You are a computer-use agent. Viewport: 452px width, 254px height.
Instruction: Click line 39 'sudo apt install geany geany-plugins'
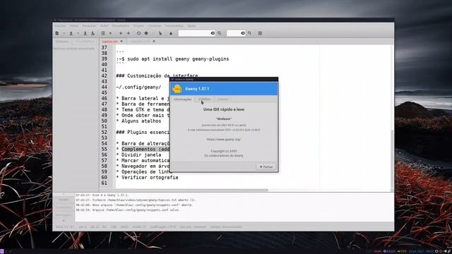[178, 59]
